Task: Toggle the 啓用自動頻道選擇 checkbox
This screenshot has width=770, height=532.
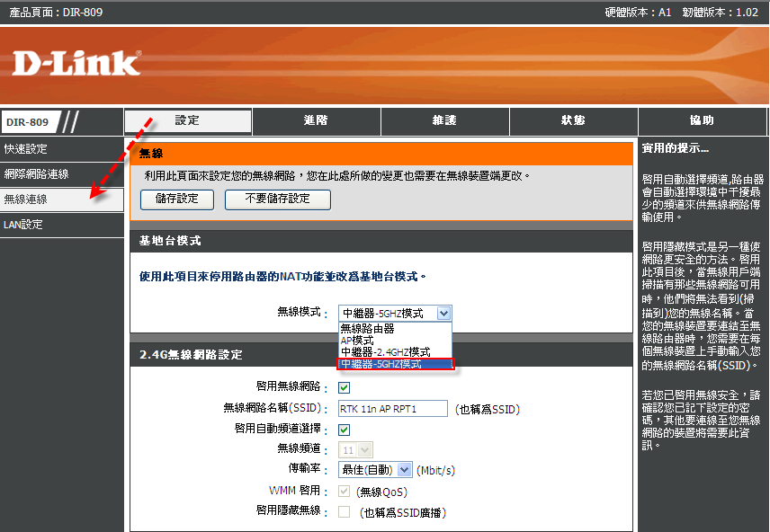Action: click(344, 430)
